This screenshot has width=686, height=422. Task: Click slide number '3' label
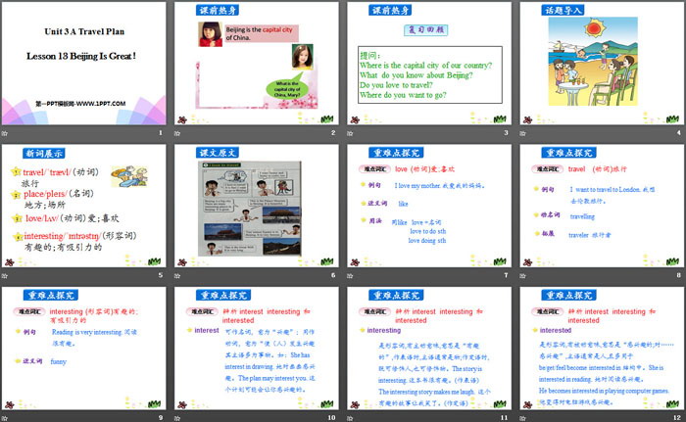pos(507,132)
